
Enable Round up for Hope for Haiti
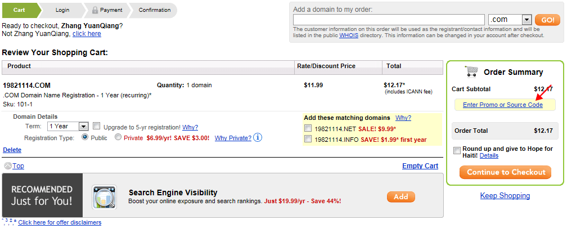click(x=457, y=150)
